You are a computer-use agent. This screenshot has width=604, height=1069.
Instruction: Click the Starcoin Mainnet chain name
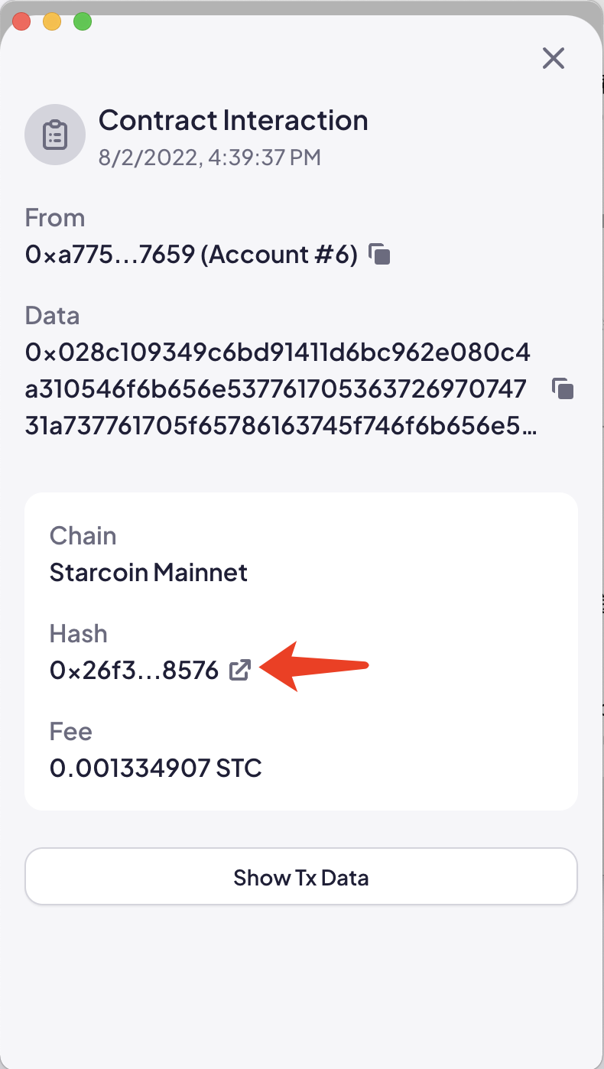coord(148,572)
